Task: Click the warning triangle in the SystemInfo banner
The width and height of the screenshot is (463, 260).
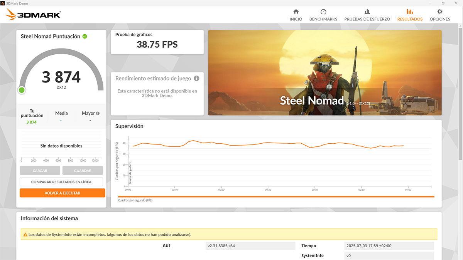Action: [25, 234]
